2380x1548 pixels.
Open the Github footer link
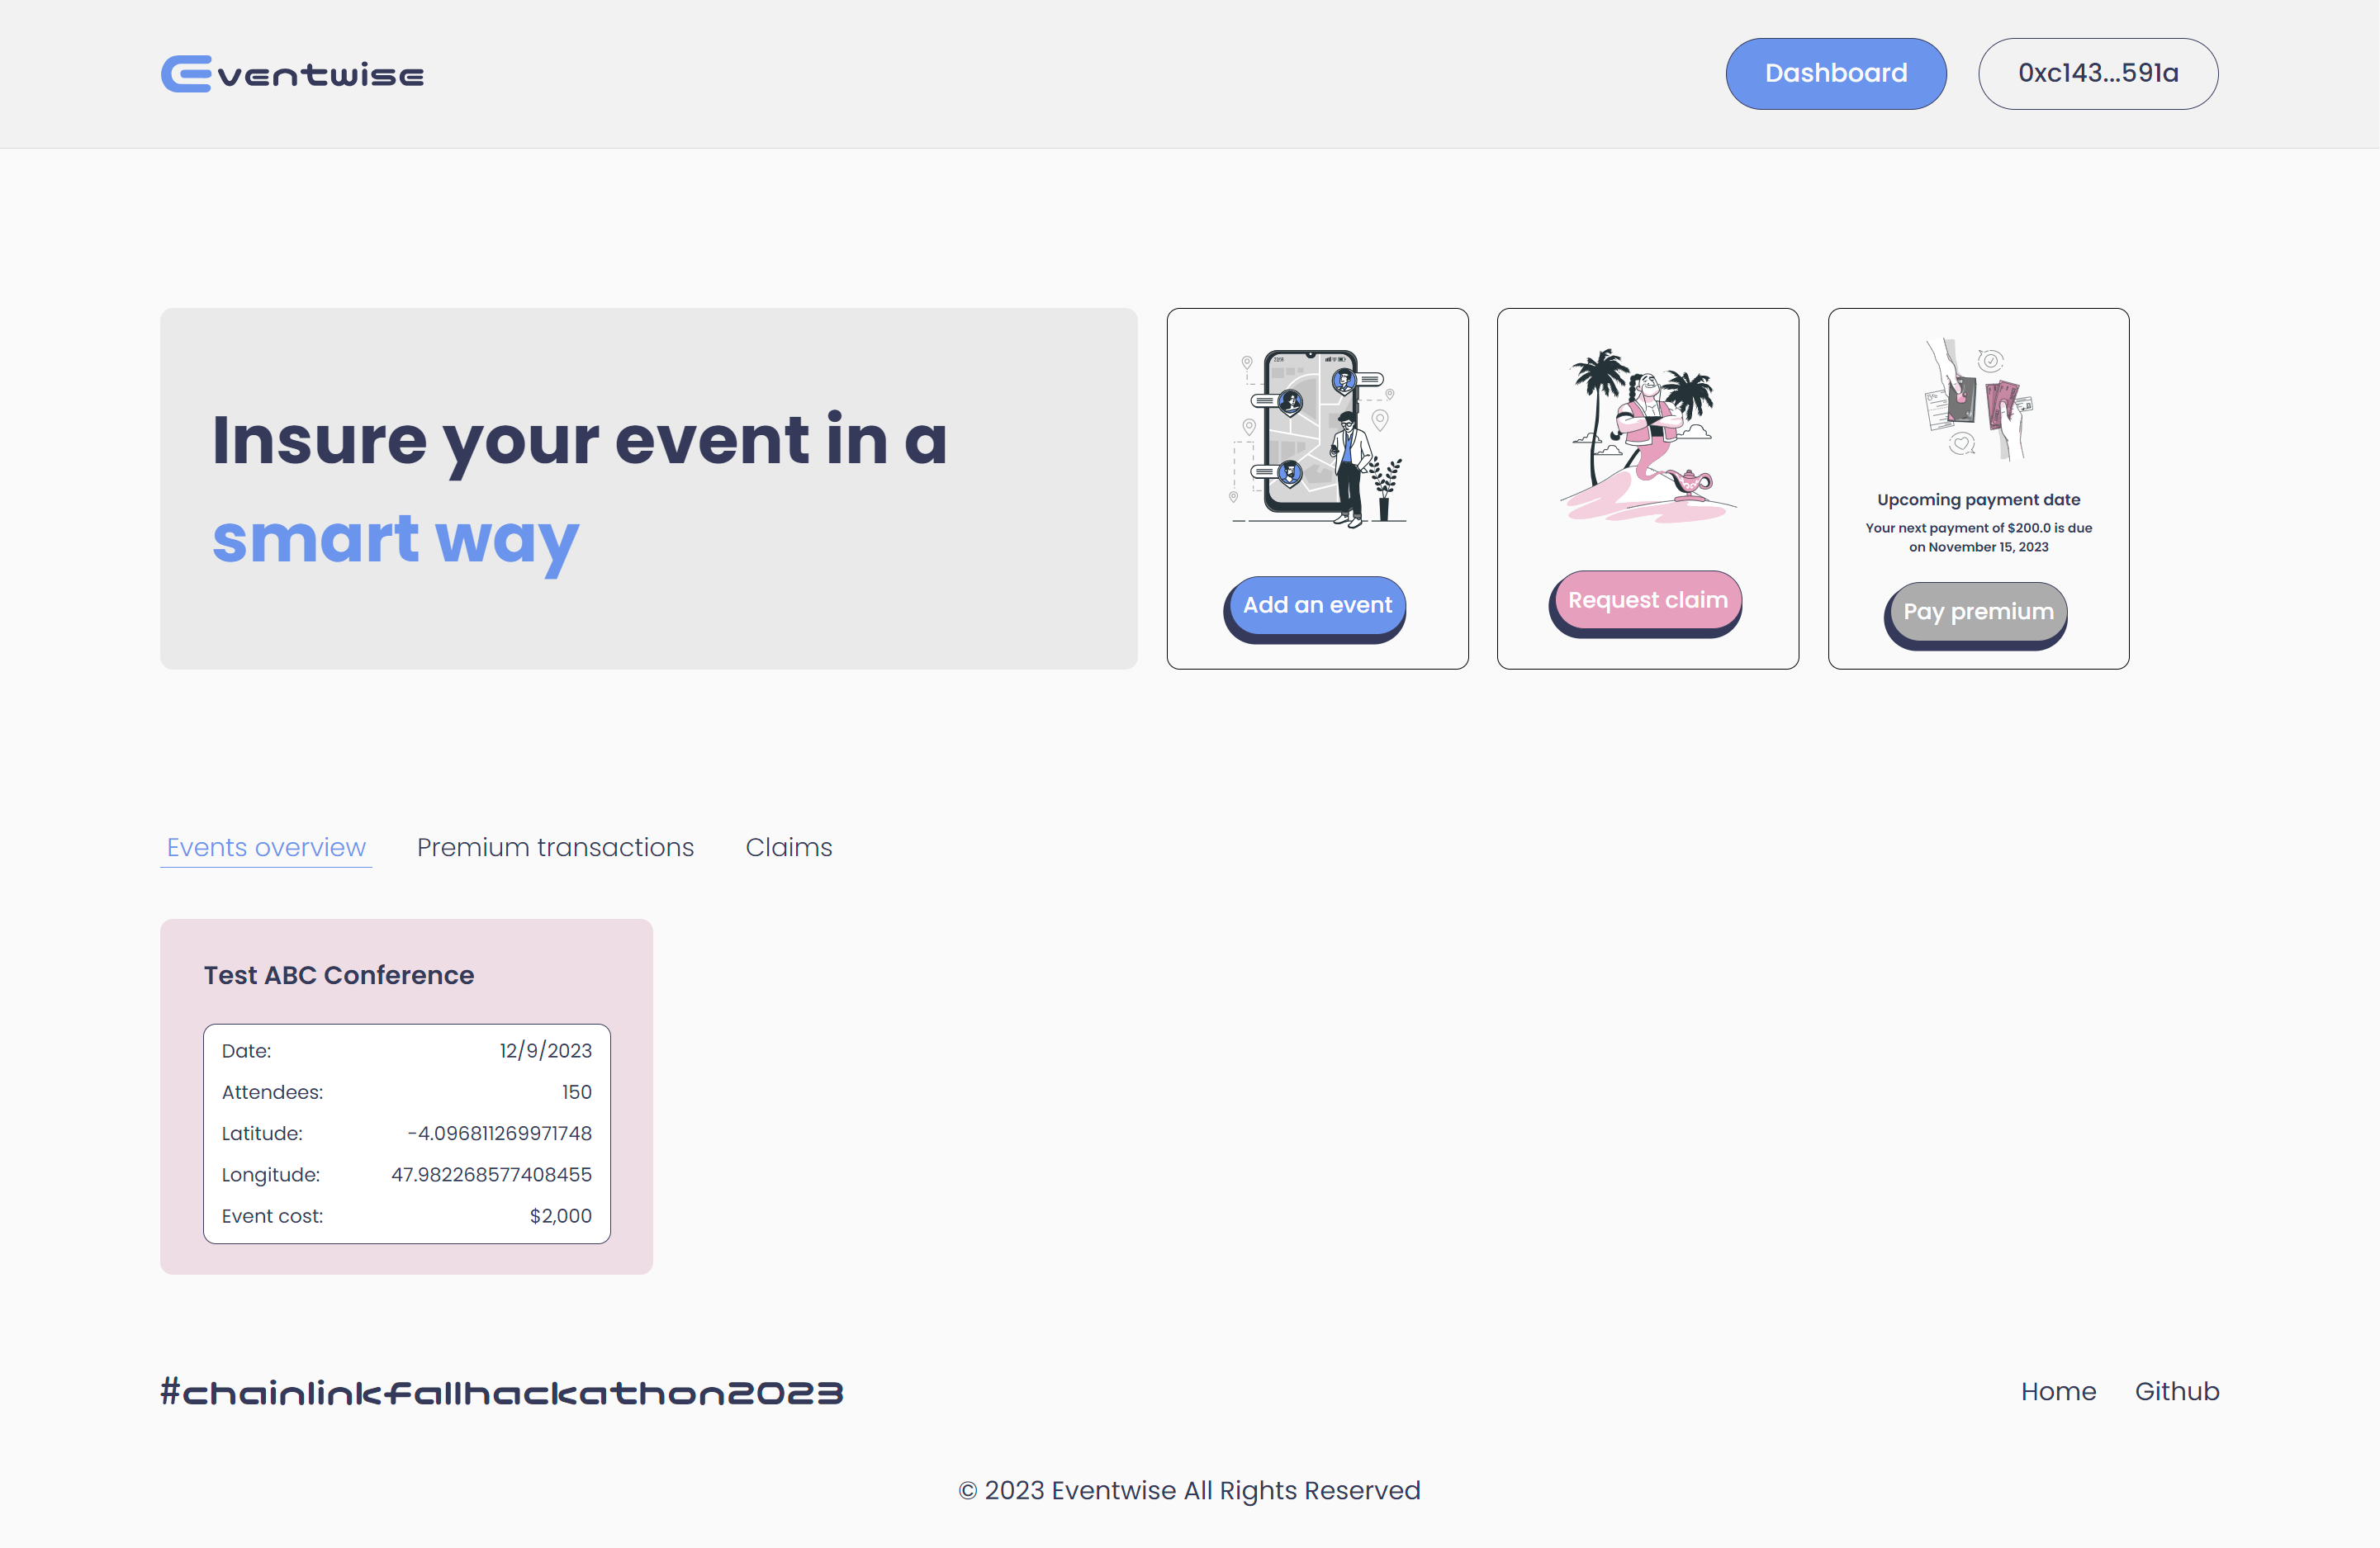pos(2176,1391)
